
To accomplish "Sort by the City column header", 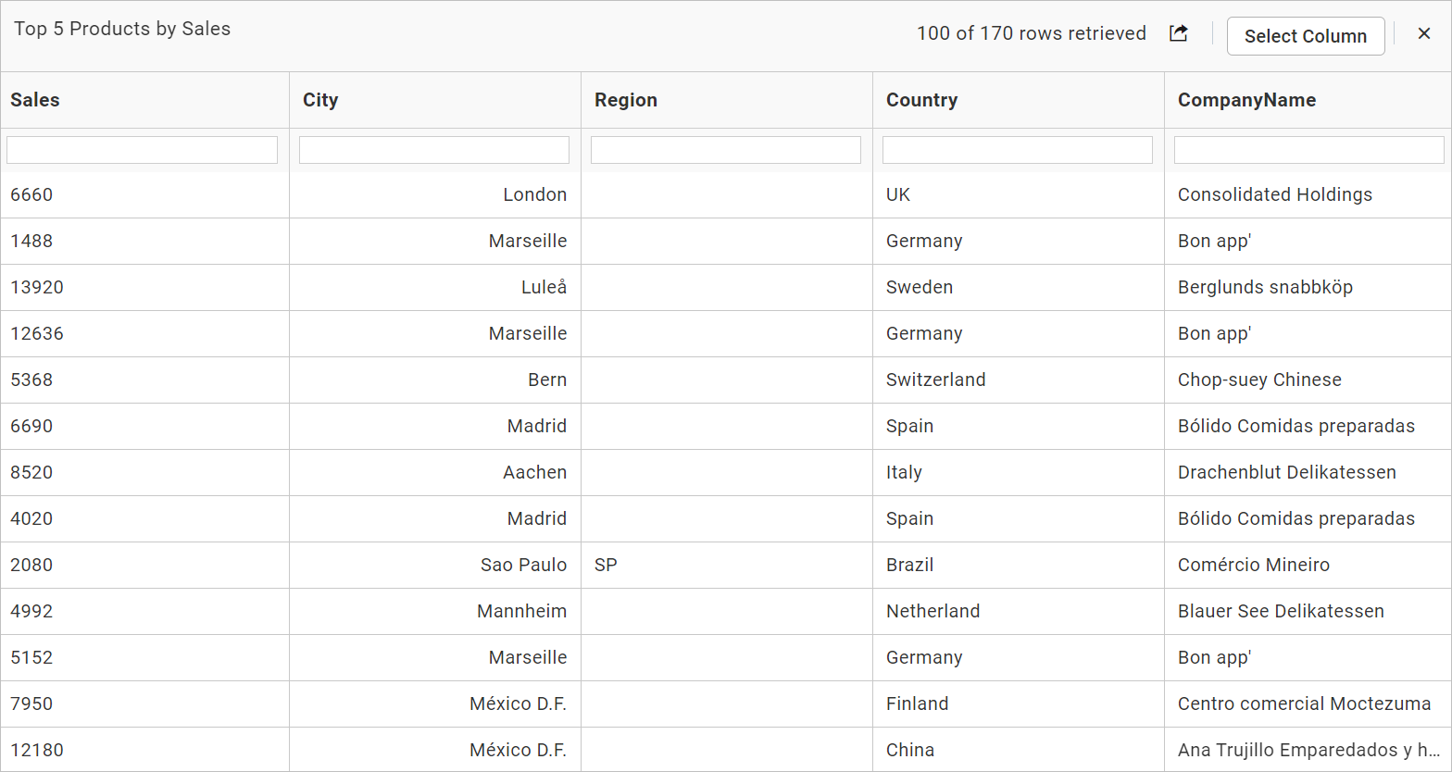I will tap(320, 100).
